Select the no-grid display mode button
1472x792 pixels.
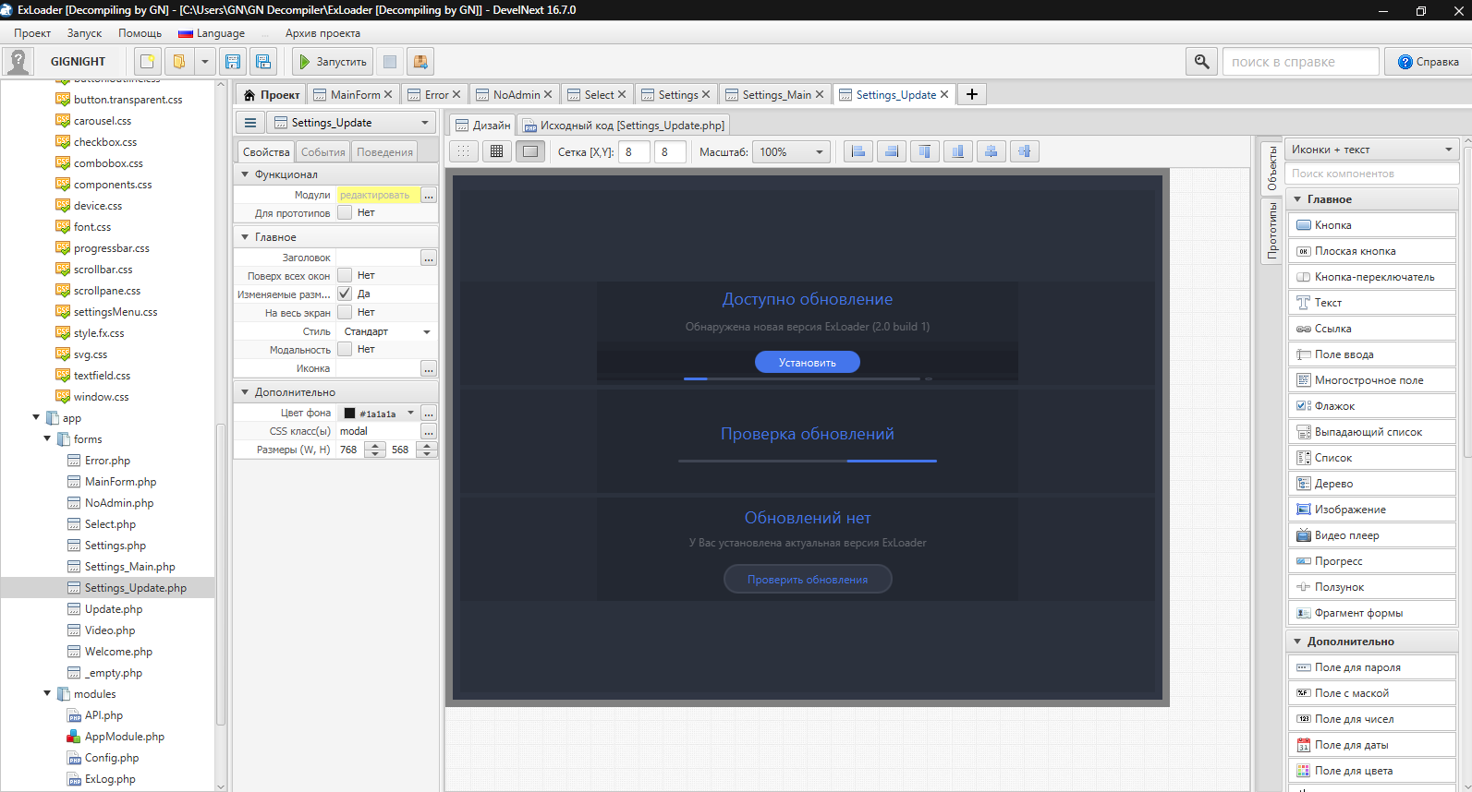(530, 151)
